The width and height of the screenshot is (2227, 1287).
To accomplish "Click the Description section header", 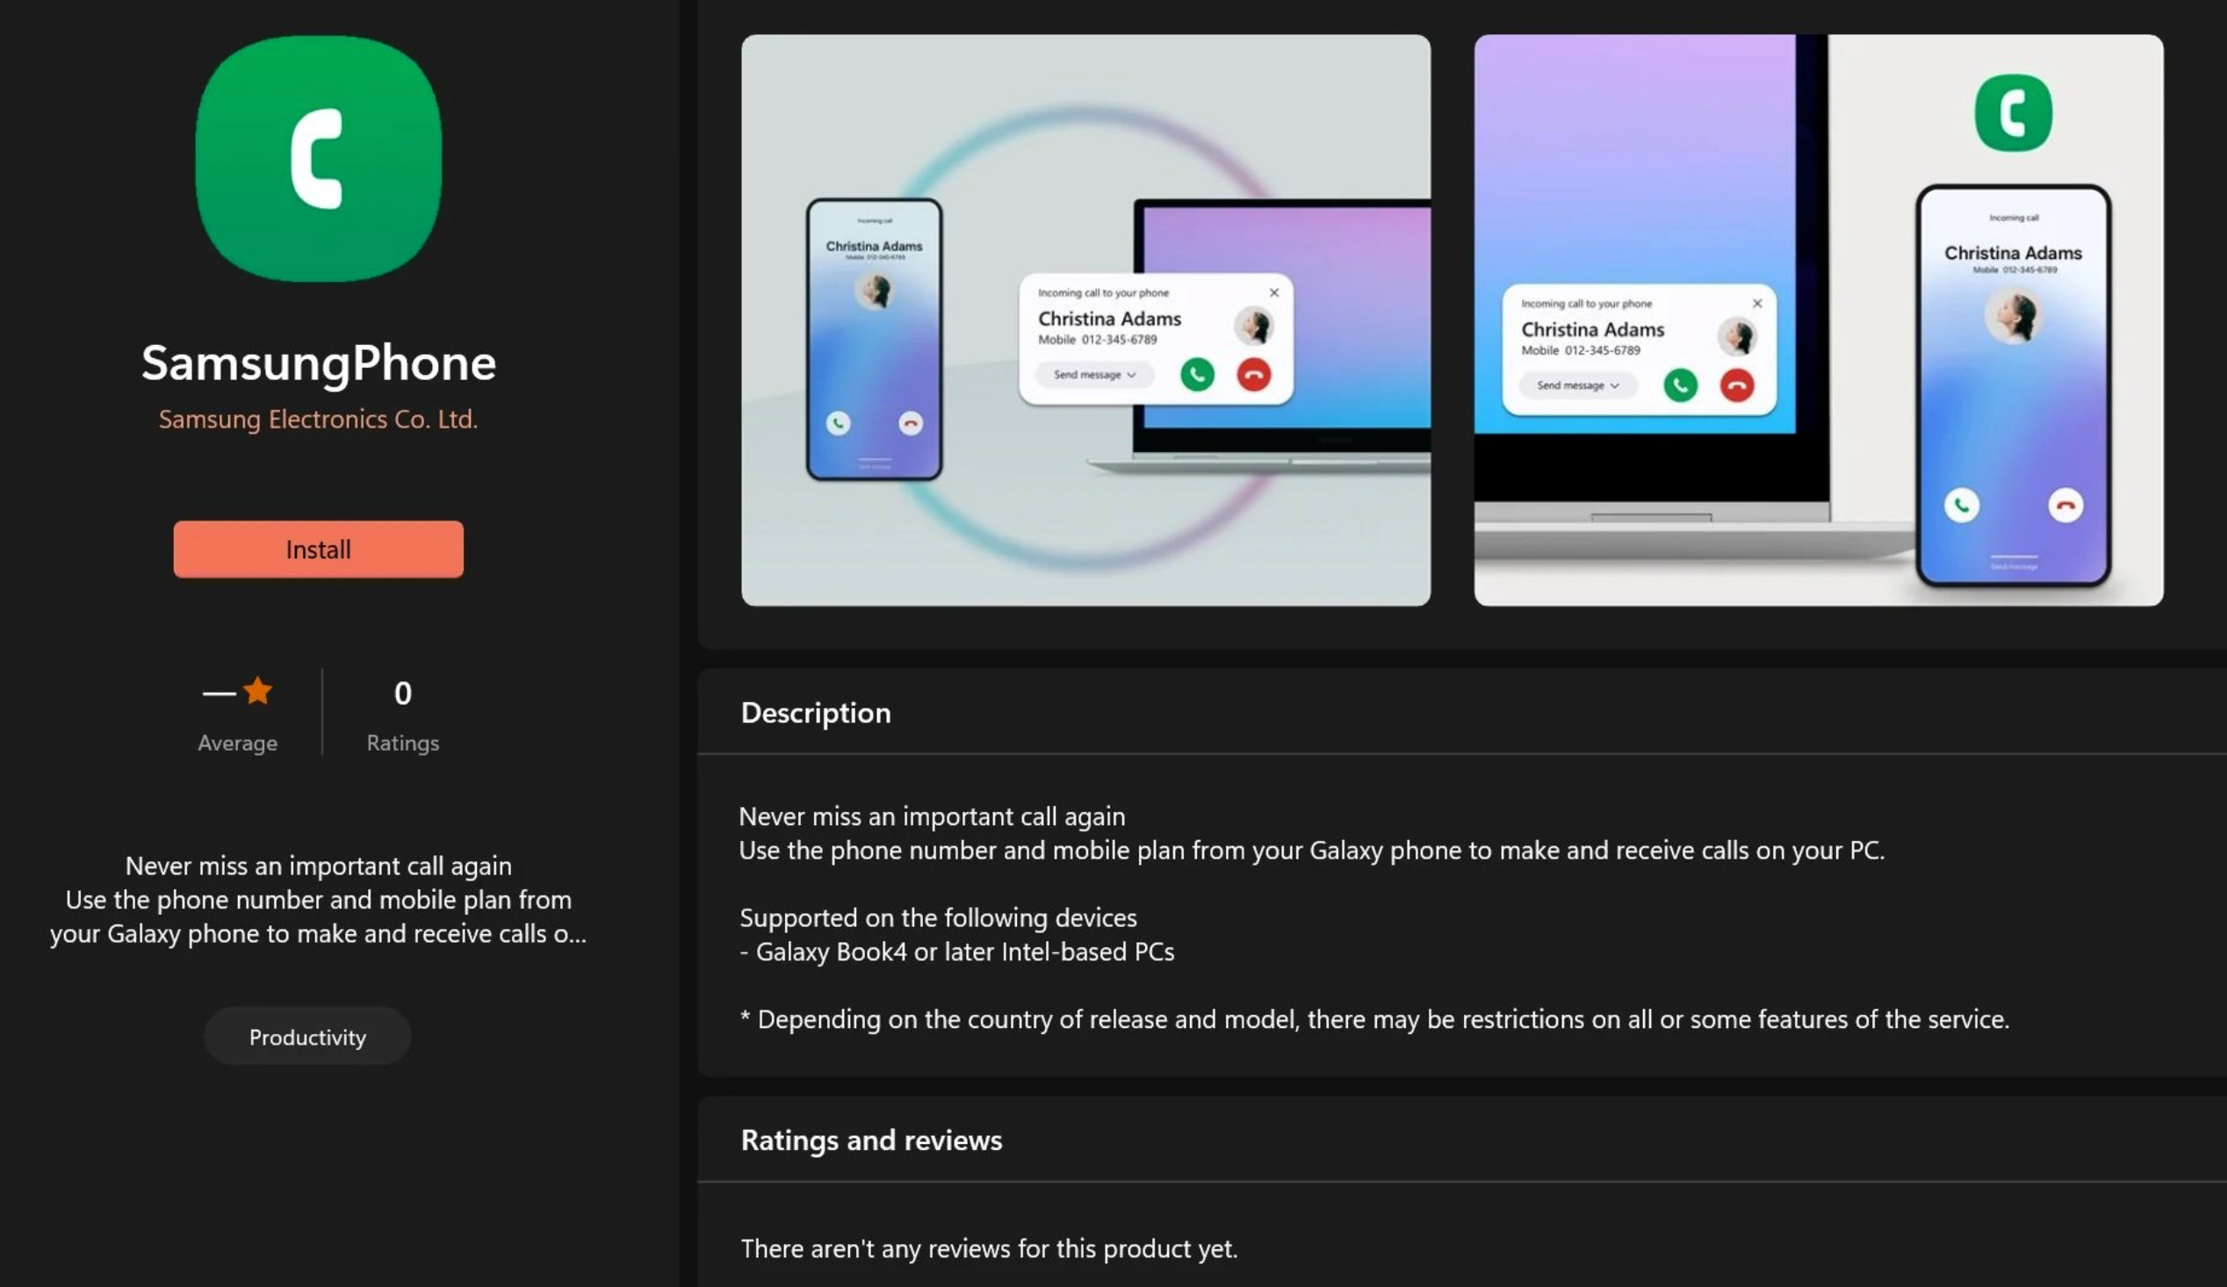I will point(815,713).
